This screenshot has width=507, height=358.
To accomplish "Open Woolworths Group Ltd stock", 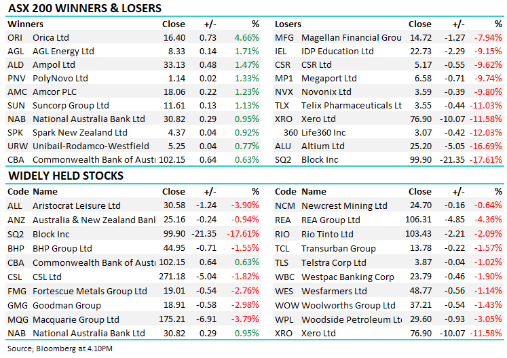I will pos(348,305).
